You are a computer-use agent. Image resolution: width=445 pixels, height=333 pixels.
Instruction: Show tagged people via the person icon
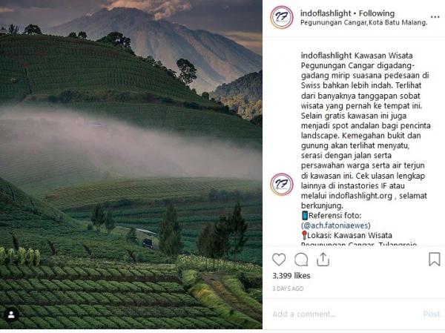[x=11, y=314]
